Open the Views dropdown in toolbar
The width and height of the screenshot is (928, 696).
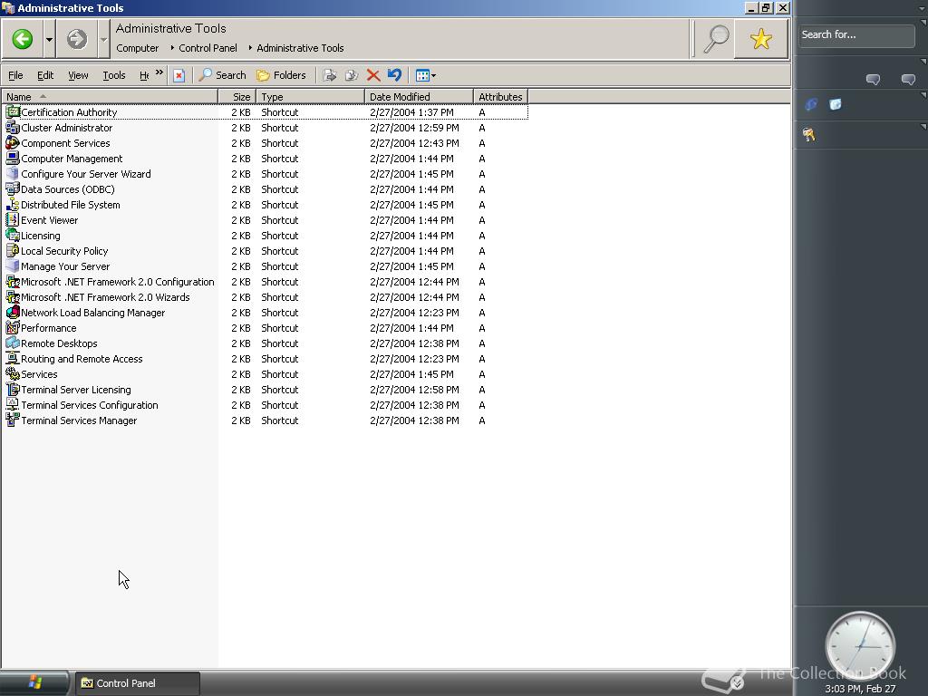point(426,75)
